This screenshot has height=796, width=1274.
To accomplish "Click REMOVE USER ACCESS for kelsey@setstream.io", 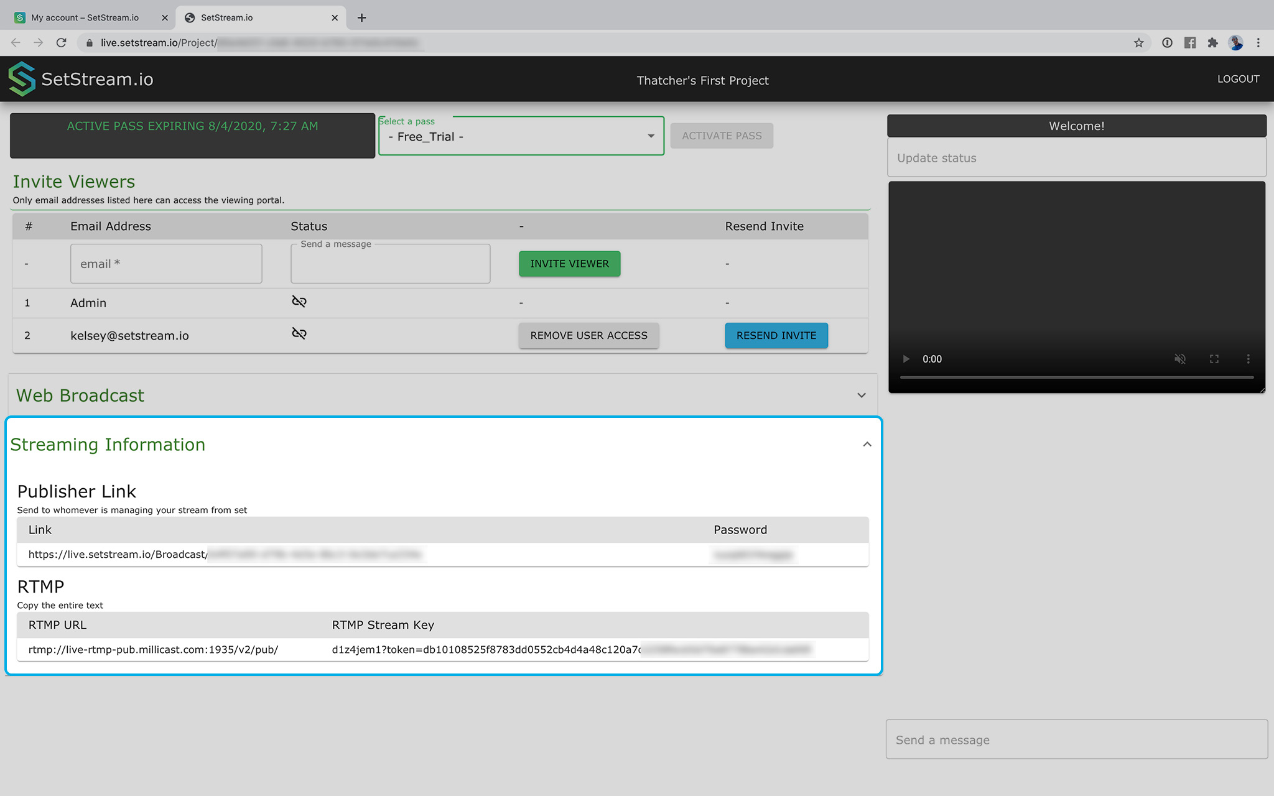I will [x=588, y=335].
